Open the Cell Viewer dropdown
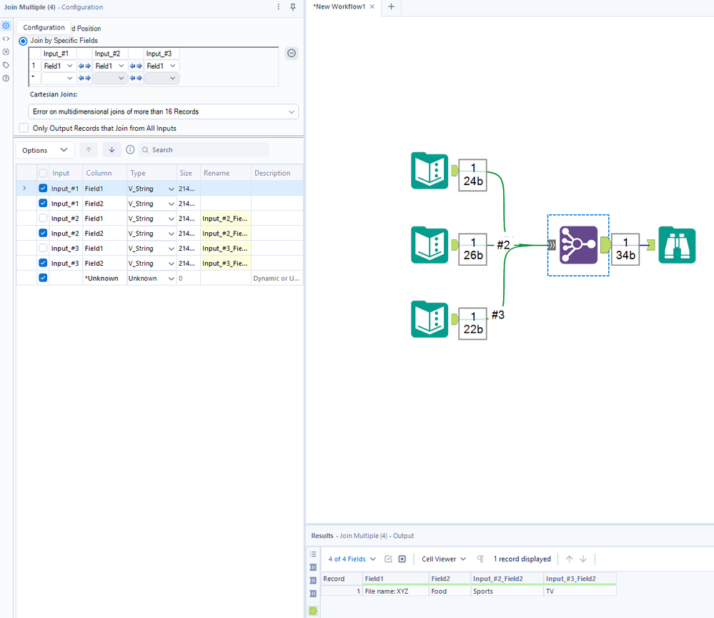This screenshot has width=714, height=618. [x=444, y=559]
